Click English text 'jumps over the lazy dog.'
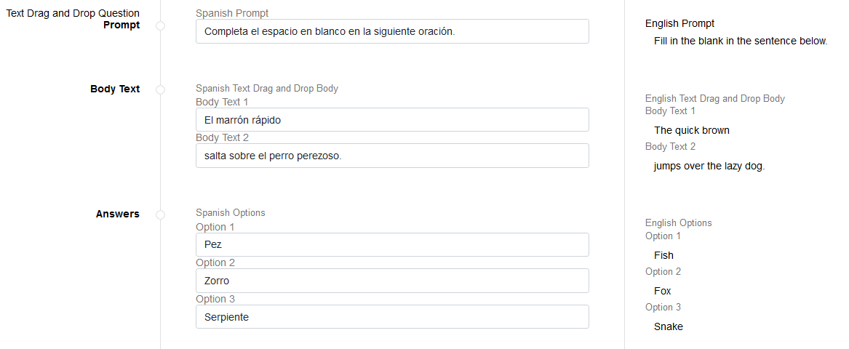 click(709, 166)
